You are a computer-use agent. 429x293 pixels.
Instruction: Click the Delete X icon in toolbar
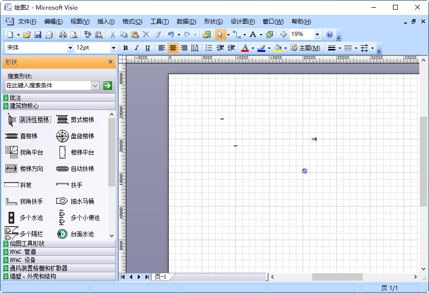point(146,35)
